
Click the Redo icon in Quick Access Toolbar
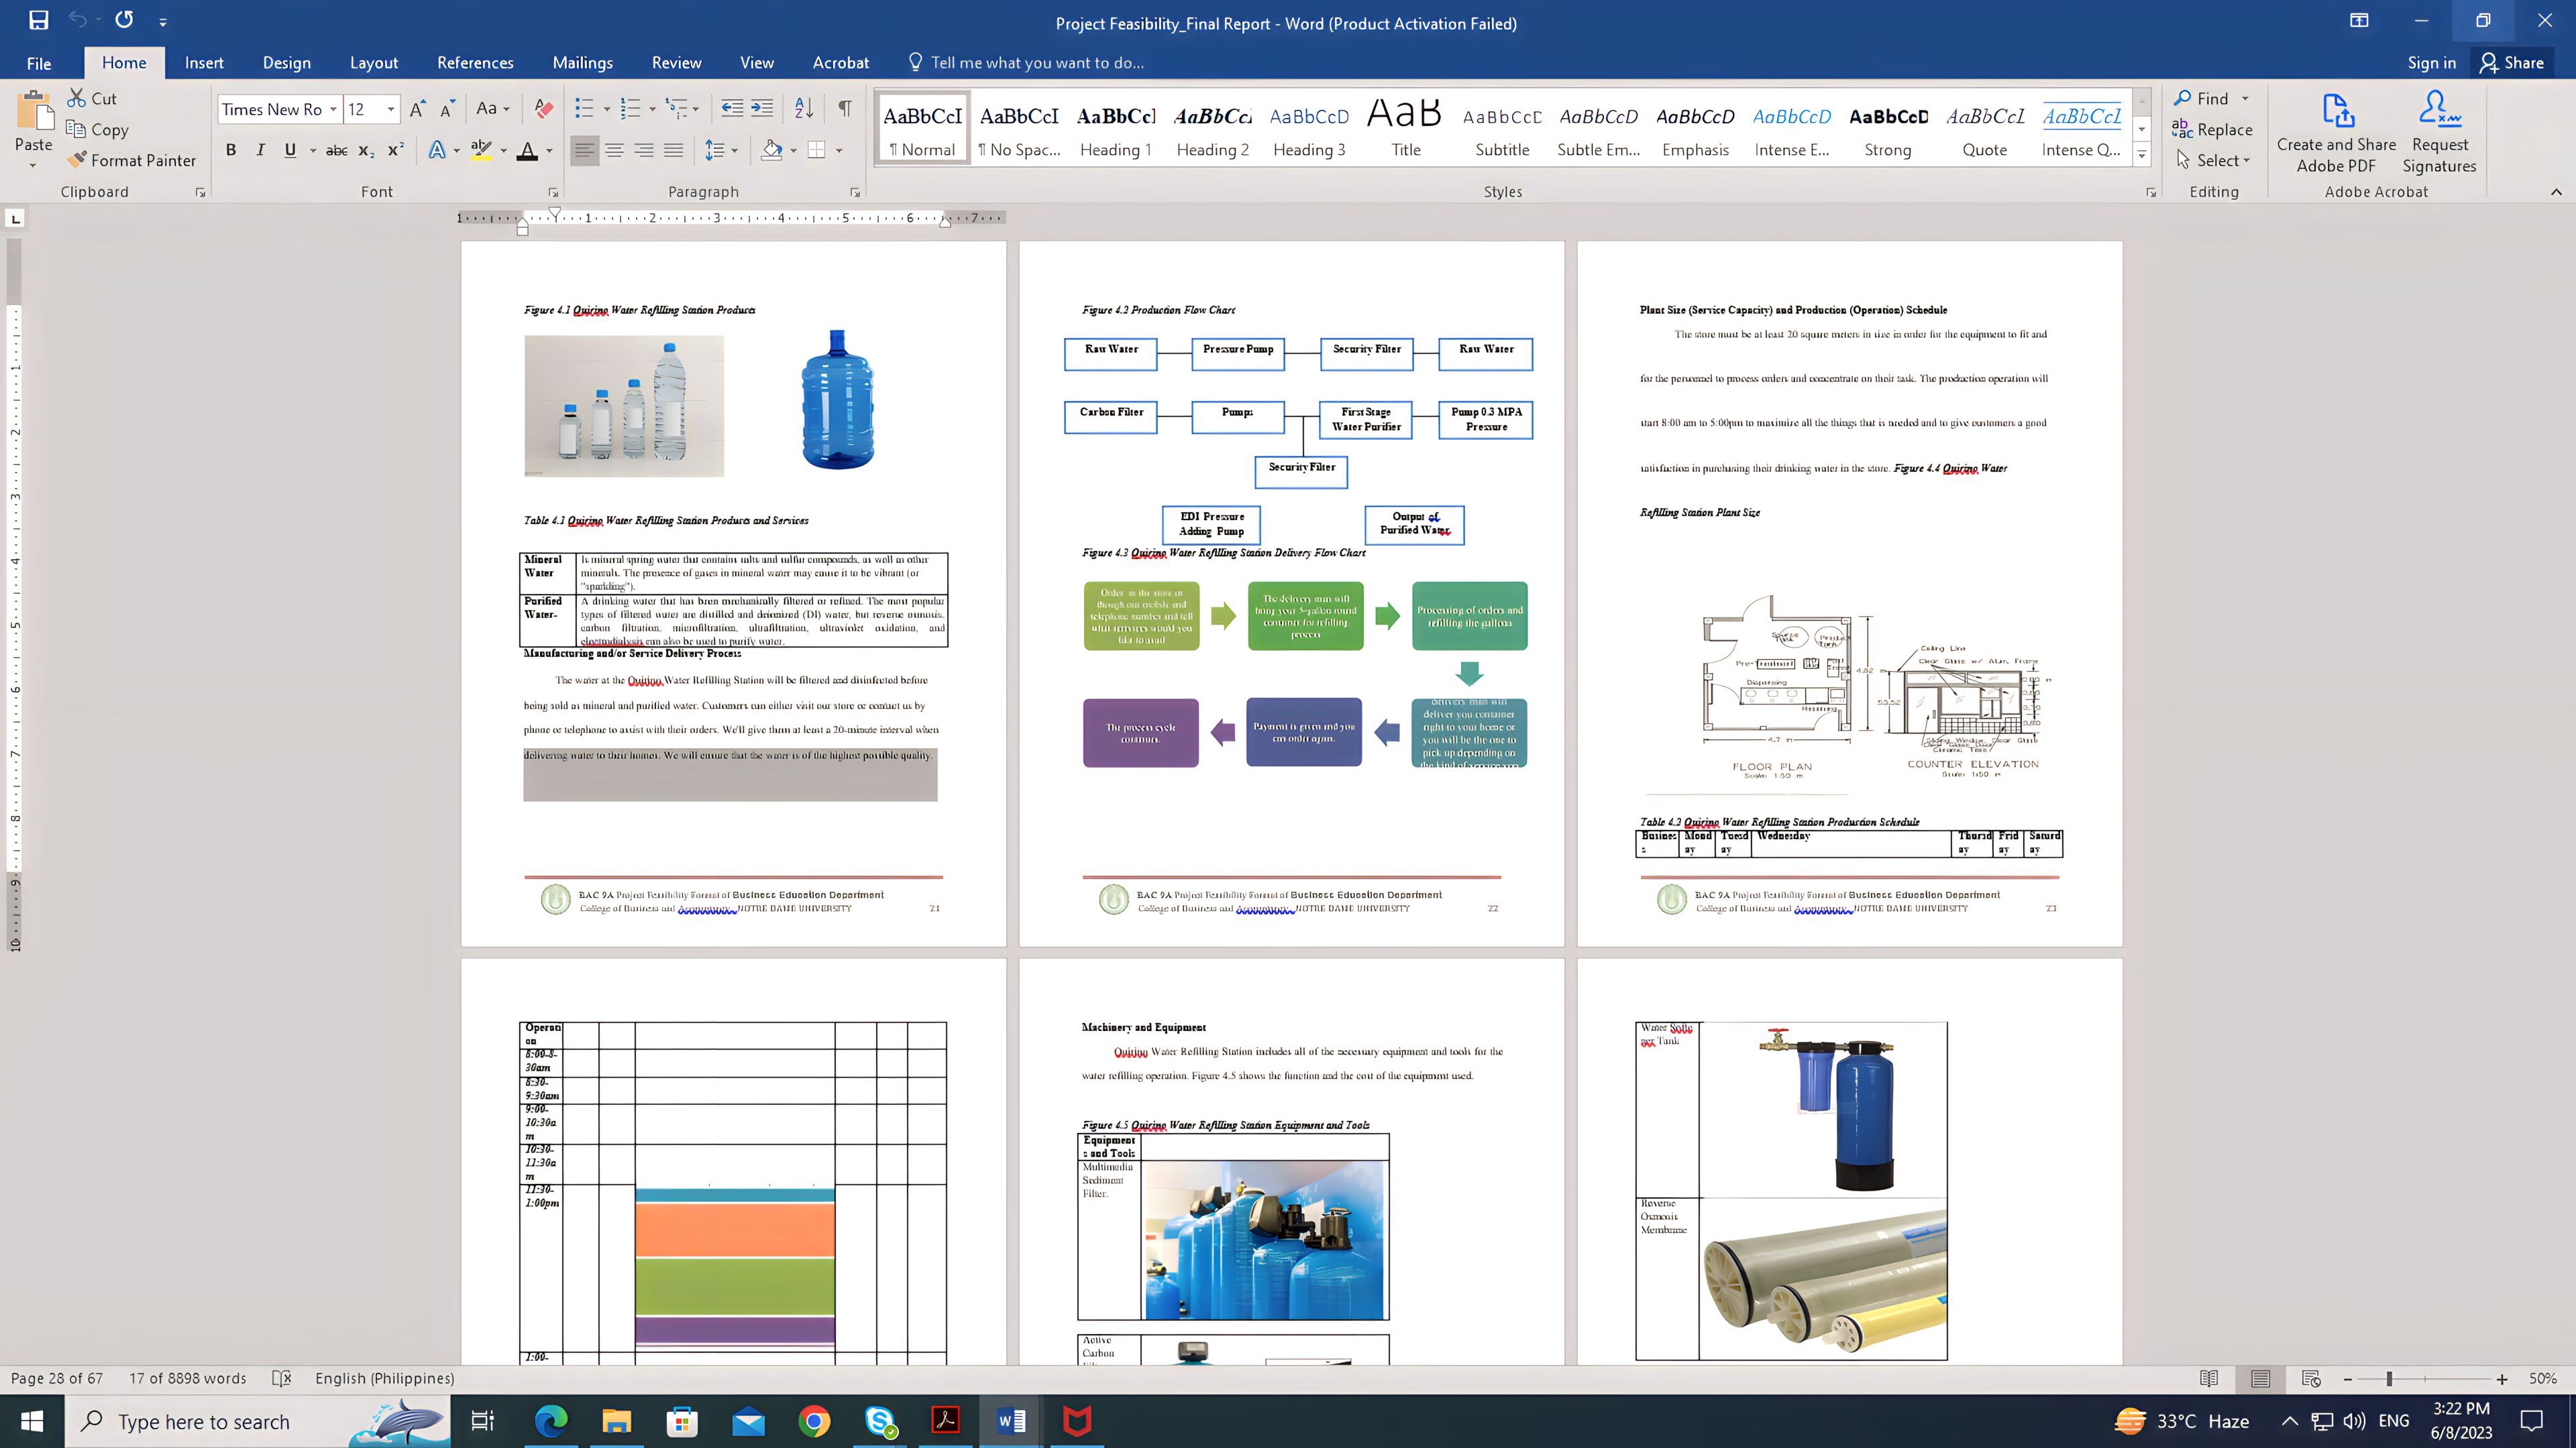124,20
